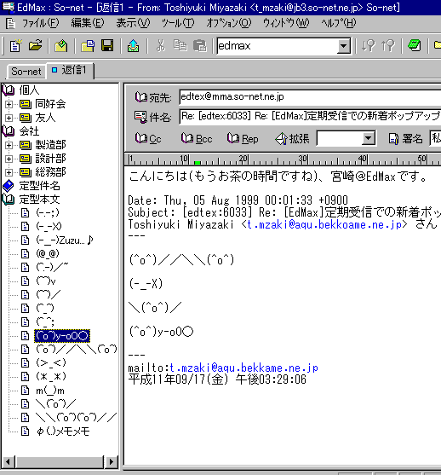Click the paste clipboard icon
This screenshot has height=475, width=441.
(x=199, y=46)
